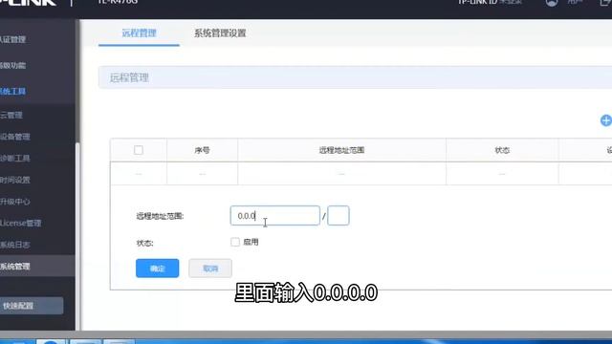This screenshot has width=612, height=344.
Task: Open 系统日志 in the sidebar
Action: [x=15, y=245]
